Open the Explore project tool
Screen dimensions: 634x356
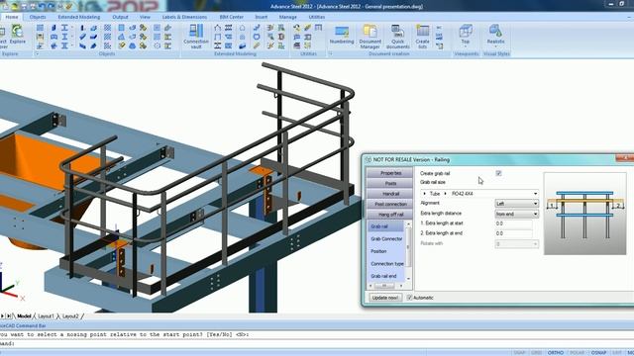18,35
